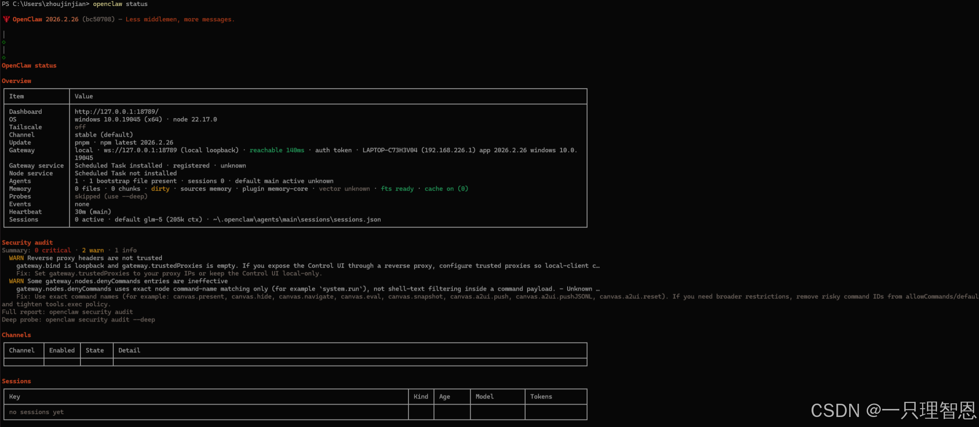Click the 'Detail' column header
979x427 pixels.
click(129, 350)
